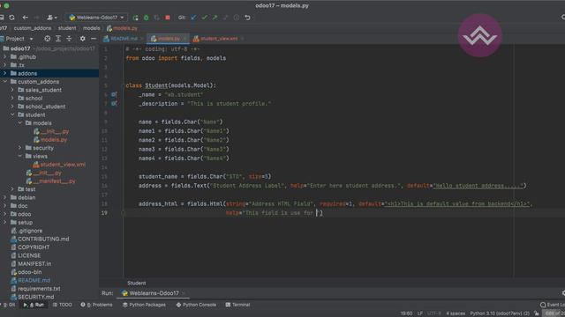Screen dimensions: 565x317
Task: Expand the school_student folder
Action: pos(12,107)
